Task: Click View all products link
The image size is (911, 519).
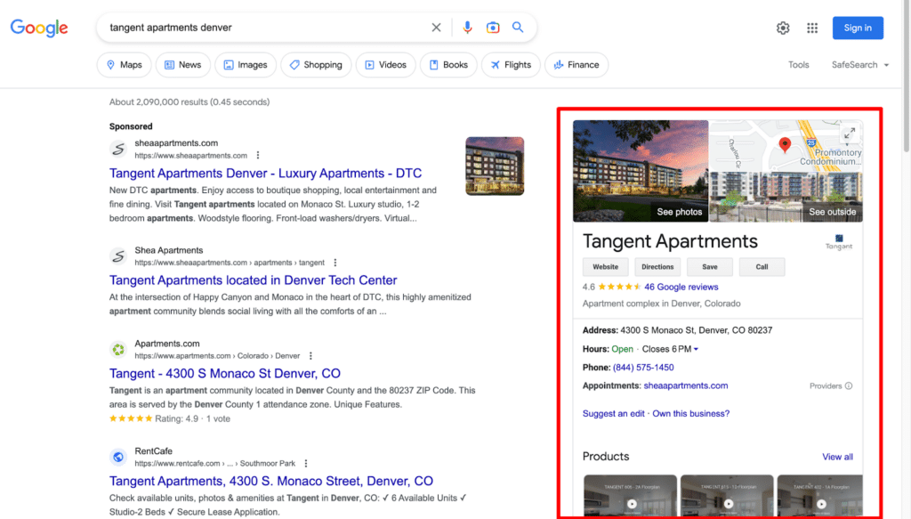Action: pos(837,457)
